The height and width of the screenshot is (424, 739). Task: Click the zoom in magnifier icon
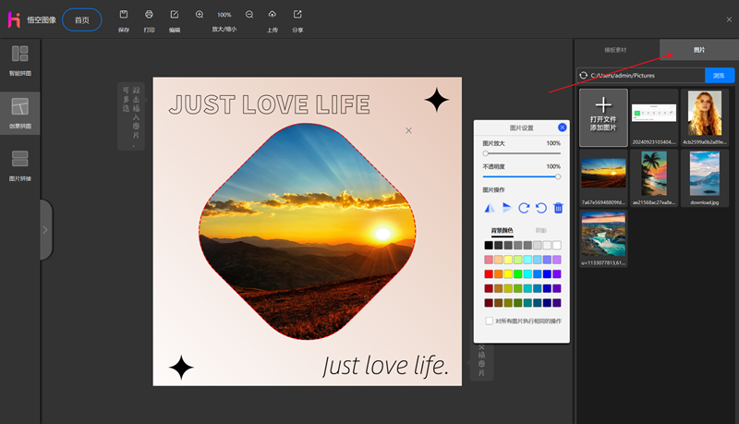point(200,15)
